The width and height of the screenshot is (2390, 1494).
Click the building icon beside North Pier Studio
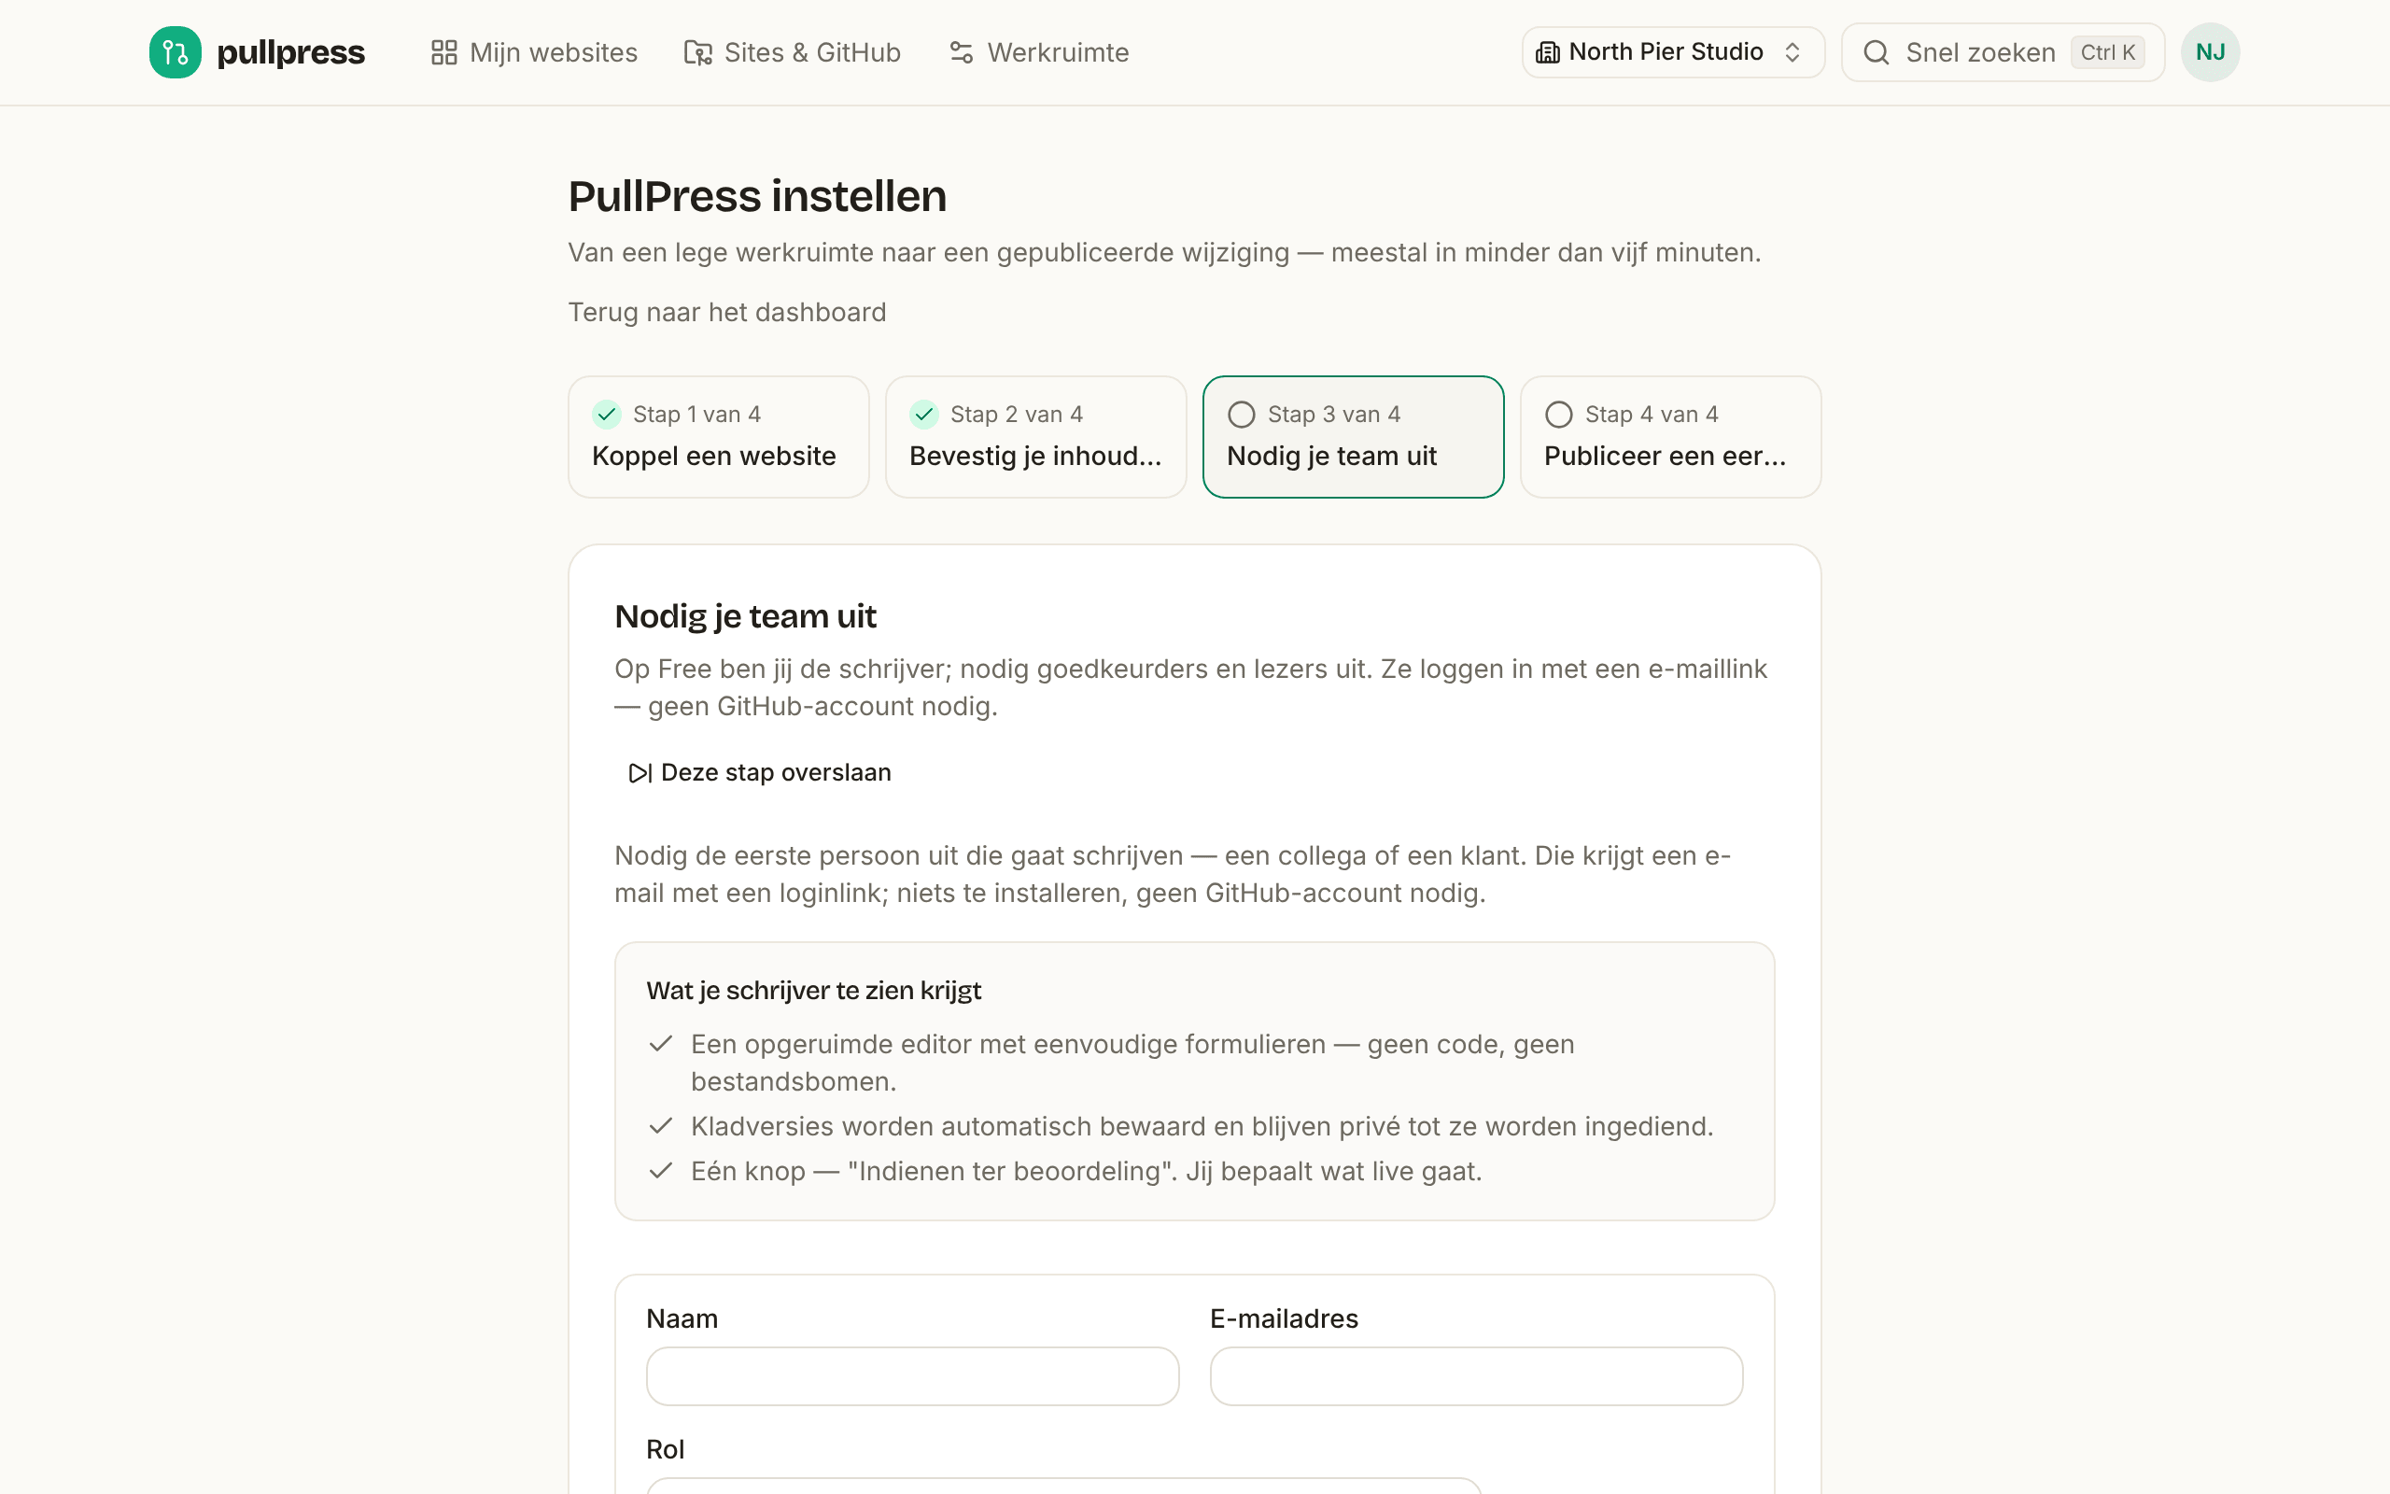point(1548,52)
